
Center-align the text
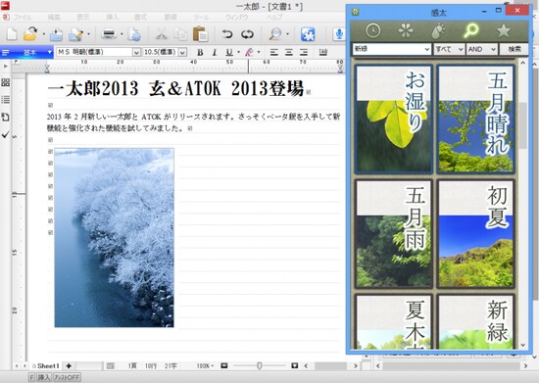tap(289, 52)
